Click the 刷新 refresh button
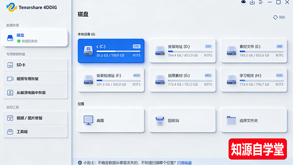Viewport: 293px width, 165px height. [x=279, y=17]
